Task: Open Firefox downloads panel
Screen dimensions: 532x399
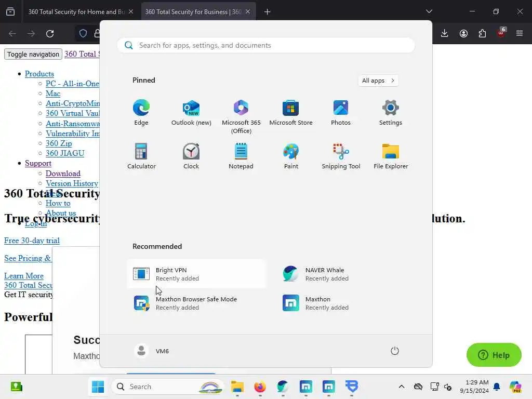Action: [x=445, y=33]
